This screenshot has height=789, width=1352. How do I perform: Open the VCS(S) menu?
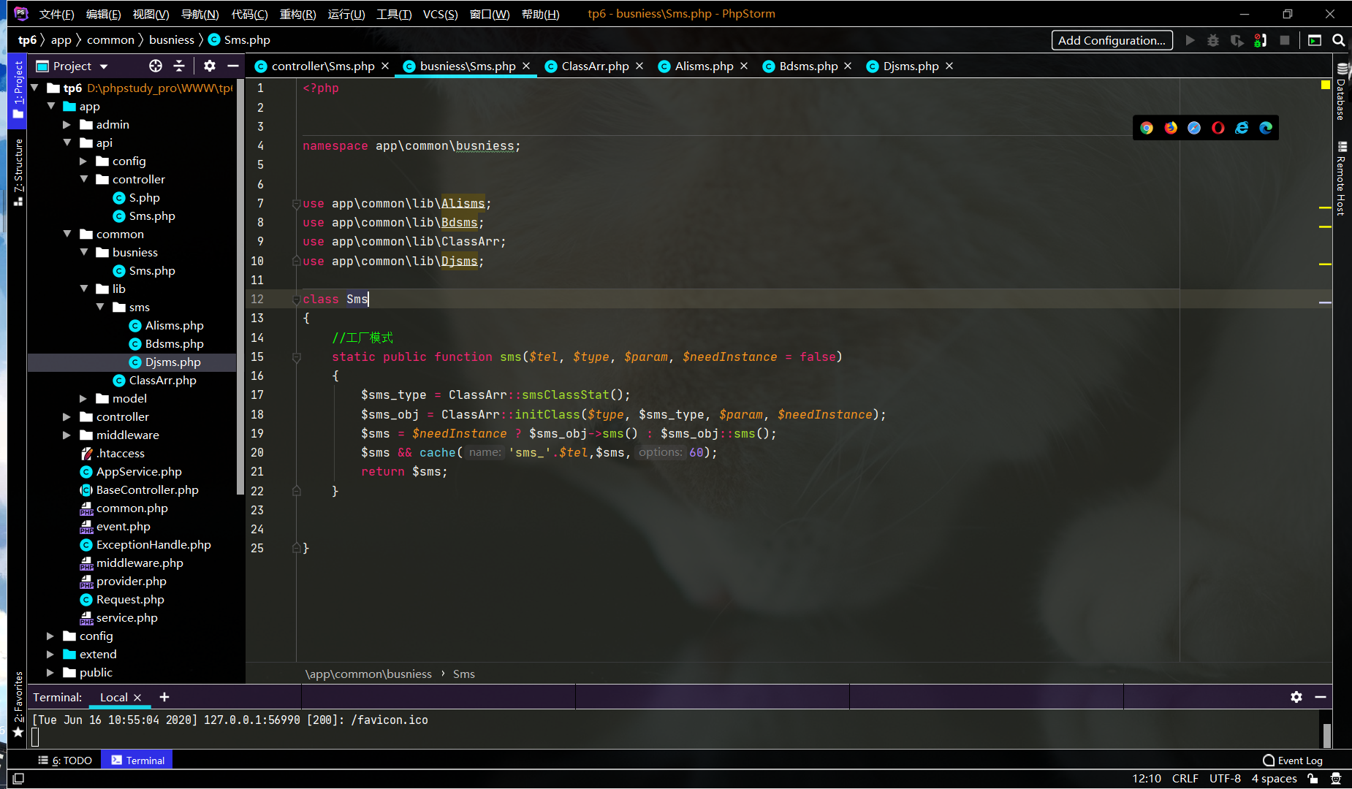440,14
